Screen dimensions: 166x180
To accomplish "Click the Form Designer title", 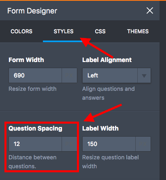I will [x=32, y=11].
